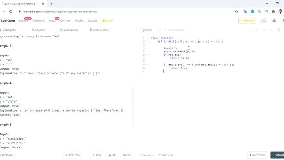
Task: Open the Problems list at bottom left
Action: tap(7, 155)
